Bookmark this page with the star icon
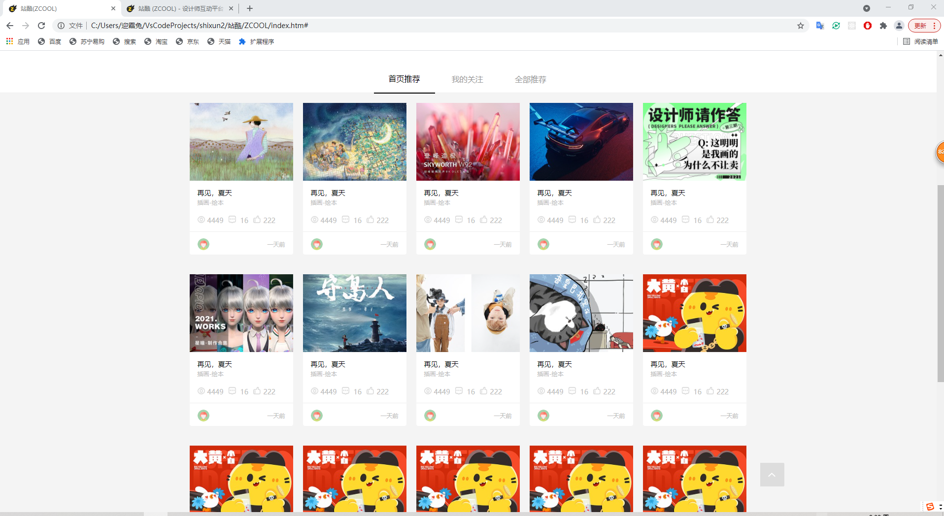This screenshot has height=516, width=944. click(801, 26)
